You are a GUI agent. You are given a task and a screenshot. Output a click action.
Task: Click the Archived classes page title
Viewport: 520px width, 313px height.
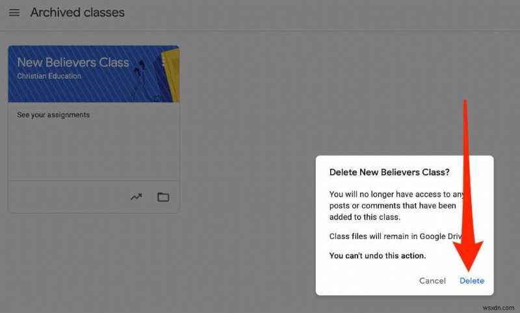click(x=77, y=12)
